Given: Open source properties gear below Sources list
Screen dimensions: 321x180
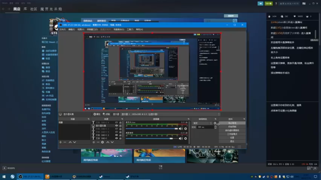Looking at the screenshot, I should [103, 142].
